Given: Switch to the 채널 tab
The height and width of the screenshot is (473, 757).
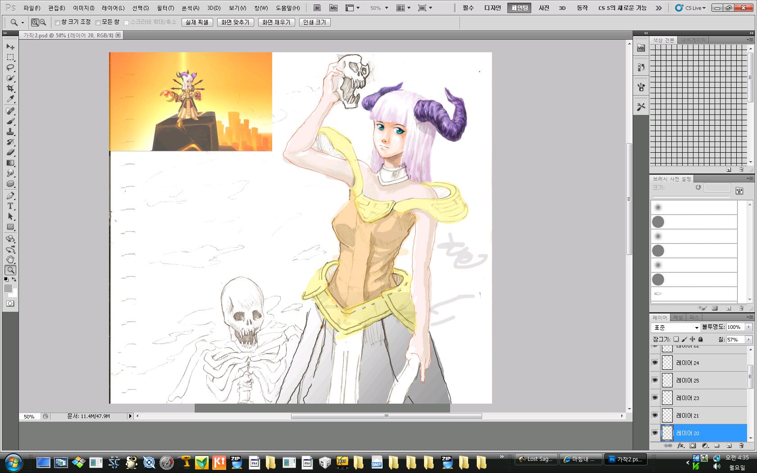Looking at the screenshot, I should pos(678,318).
